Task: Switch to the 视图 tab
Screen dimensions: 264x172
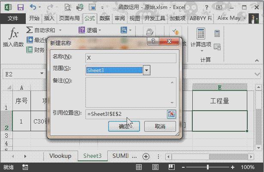Action: [134, 18]
